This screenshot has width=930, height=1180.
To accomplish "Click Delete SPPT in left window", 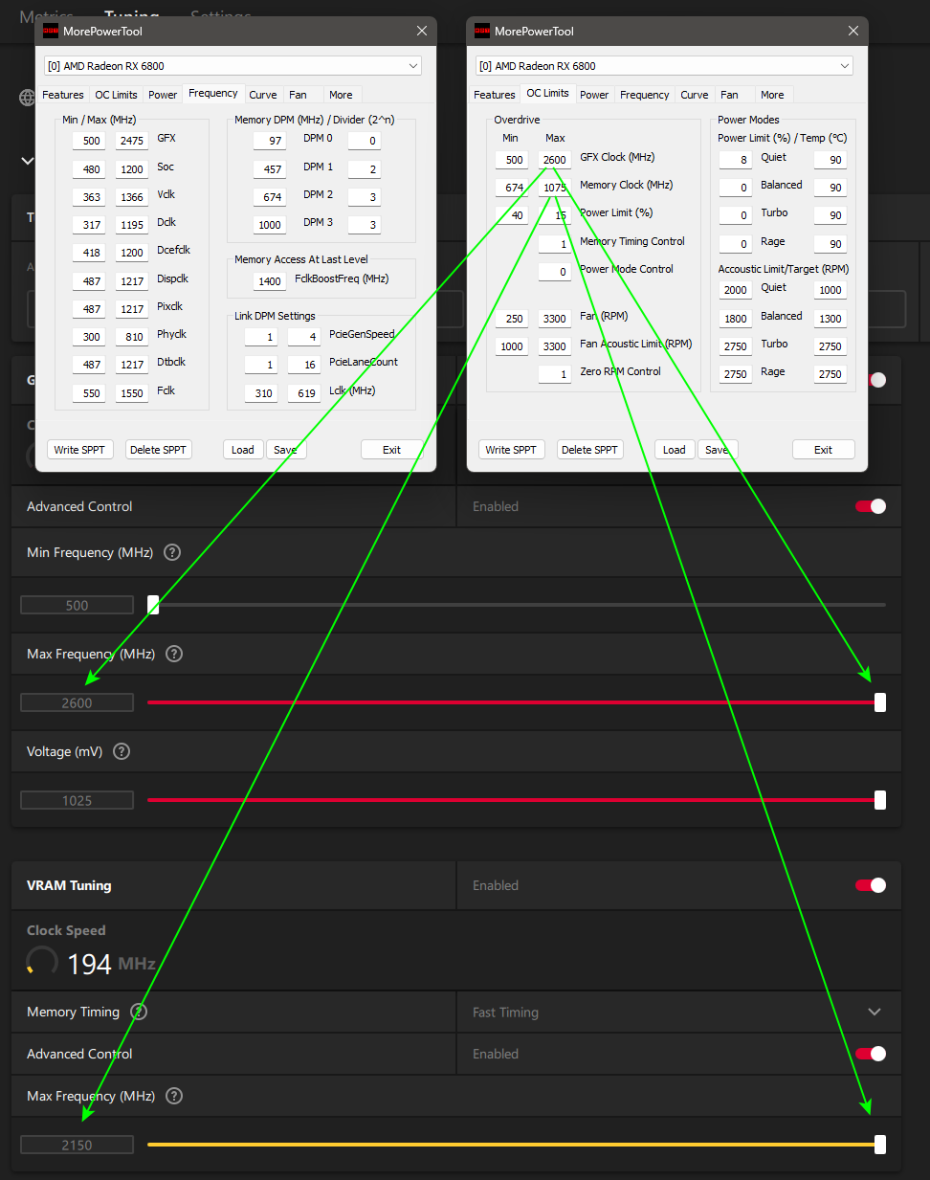I will (x=158, y=450).
